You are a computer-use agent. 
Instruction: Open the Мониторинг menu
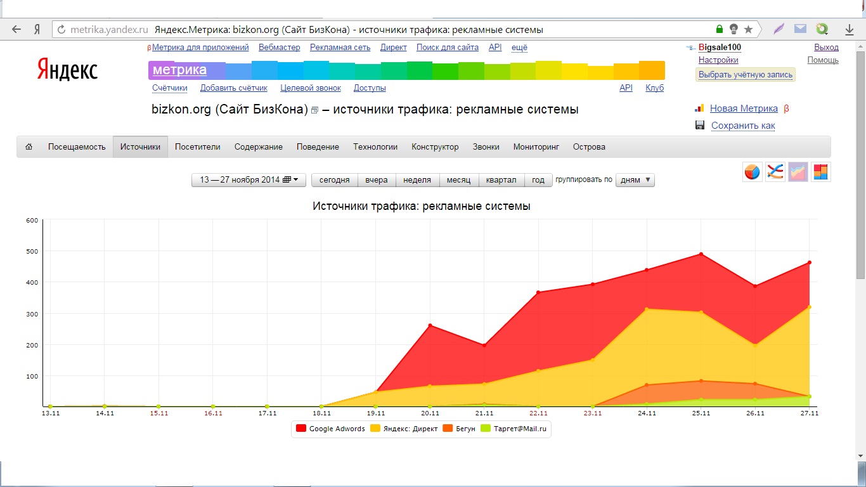pos(536,146)
